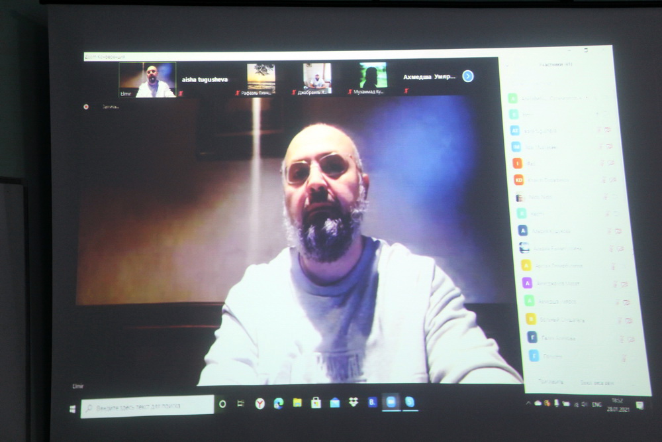Switch to the Zoom app in taskbar
The image size is (662, 442).
[x=391, y=402]
